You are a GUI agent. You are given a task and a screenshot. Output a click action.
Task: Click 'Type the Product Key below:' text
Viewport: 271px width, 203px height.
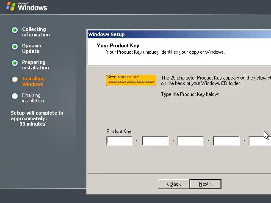pos(190,94)
